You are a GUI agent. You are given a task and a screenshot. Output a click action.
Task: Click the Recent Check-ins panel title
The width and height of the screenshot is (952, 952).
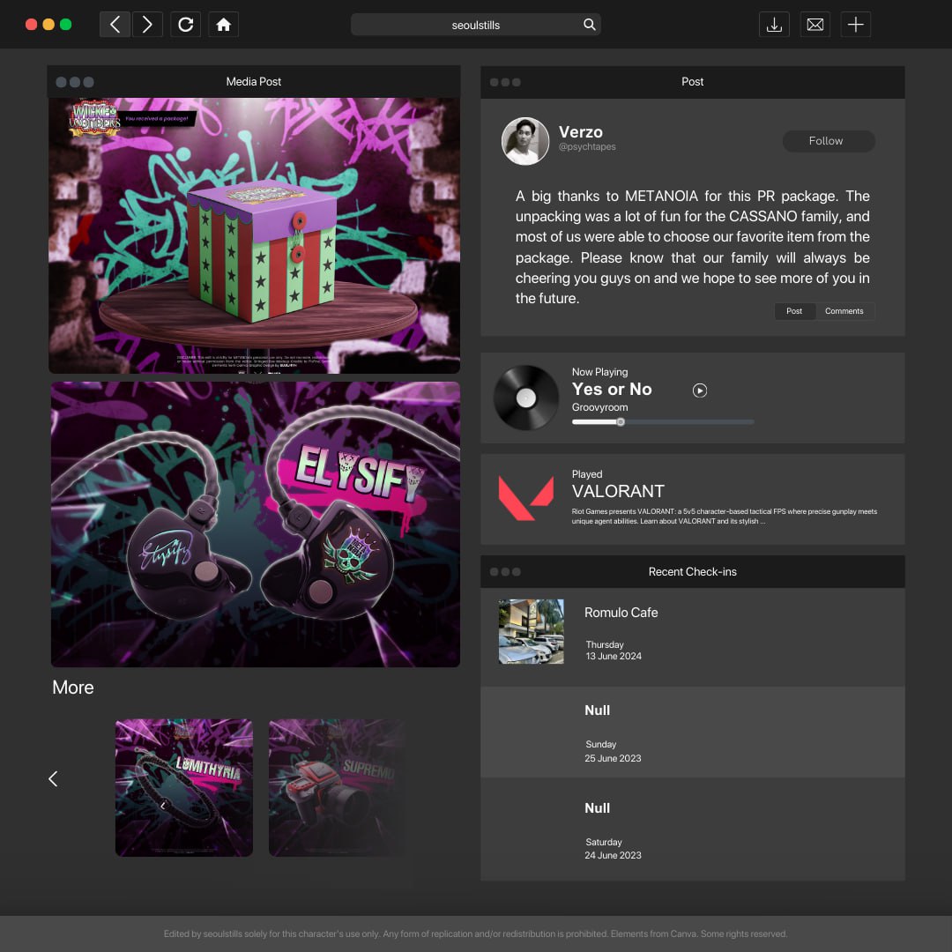pyautogui.click(x=693, y=572)
